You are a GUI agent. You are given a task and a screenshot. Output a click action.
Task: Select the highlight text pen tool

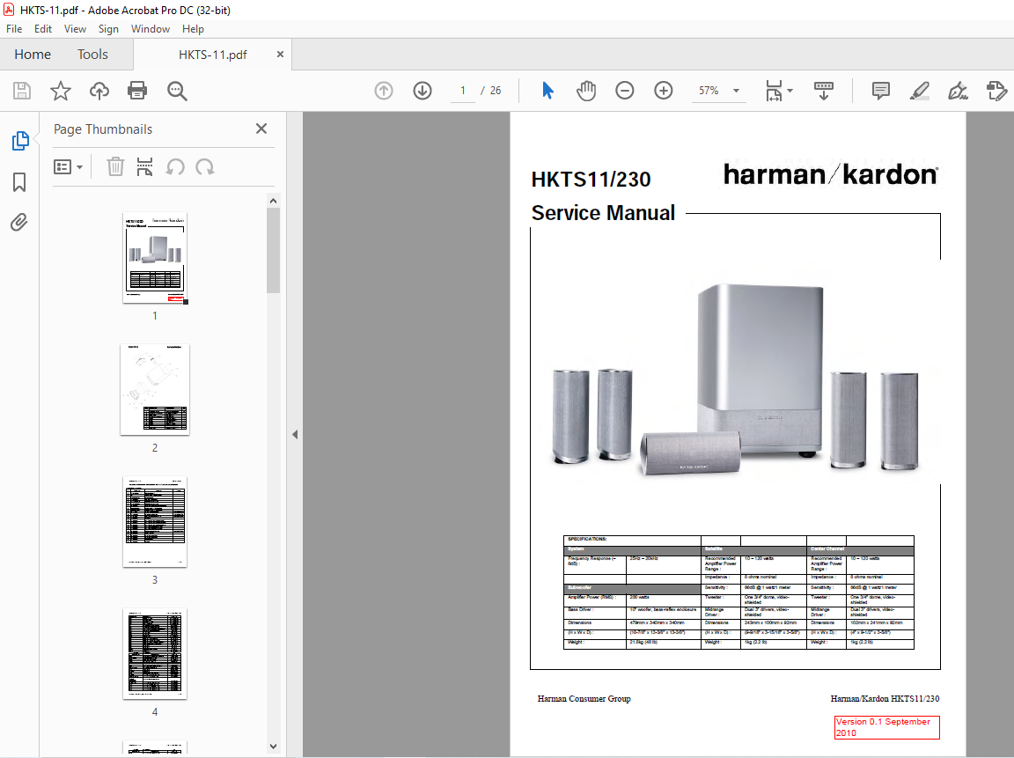[x=919, y=91]
